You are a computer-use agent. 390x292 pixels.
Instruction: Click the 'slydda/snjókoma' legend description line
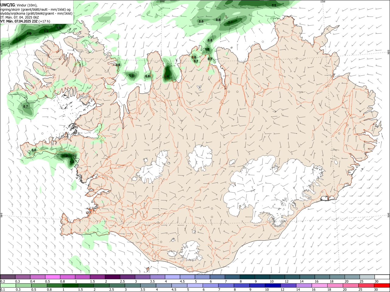coord(36,13)
